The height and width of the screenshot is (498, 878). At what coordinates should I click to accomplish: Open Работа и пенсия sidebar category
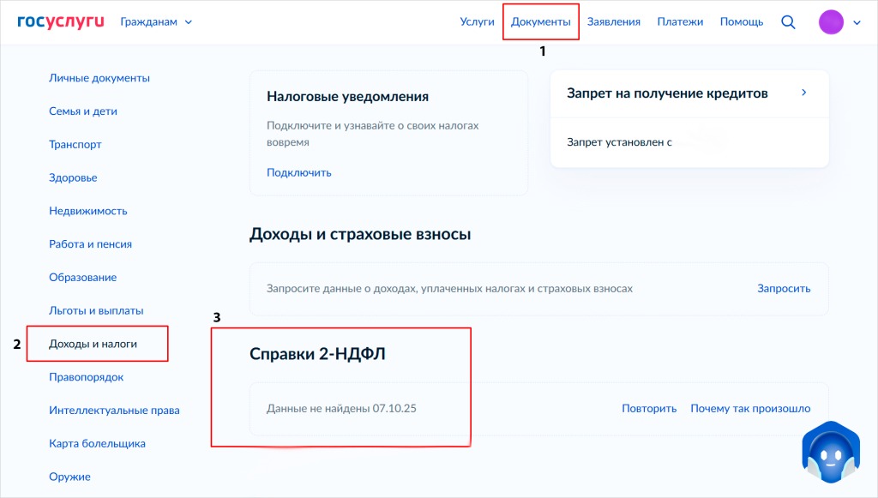click(x=90, y=244)
